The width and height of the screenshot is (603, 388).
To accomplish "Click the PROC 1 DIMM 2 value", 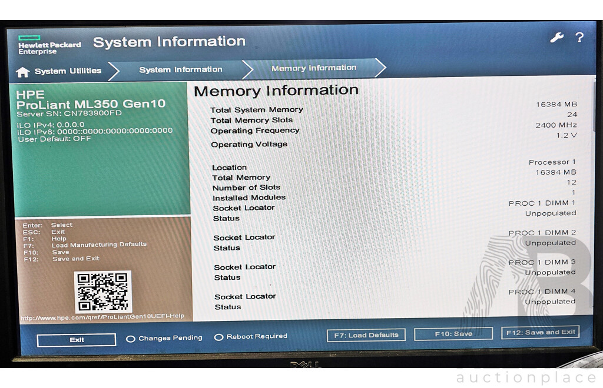I will coord(542,233).
